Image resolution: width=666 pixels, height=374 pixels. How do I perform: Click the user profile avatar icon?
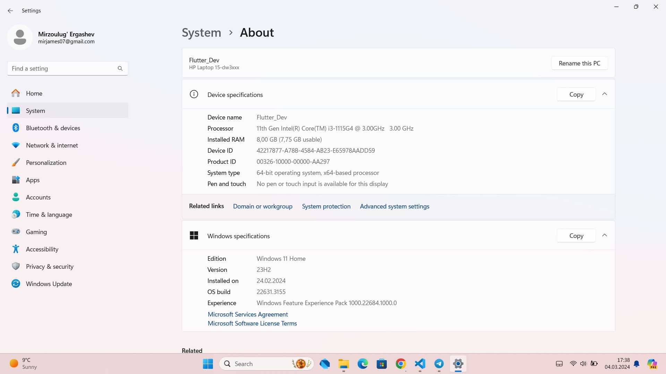pos(20,37)
